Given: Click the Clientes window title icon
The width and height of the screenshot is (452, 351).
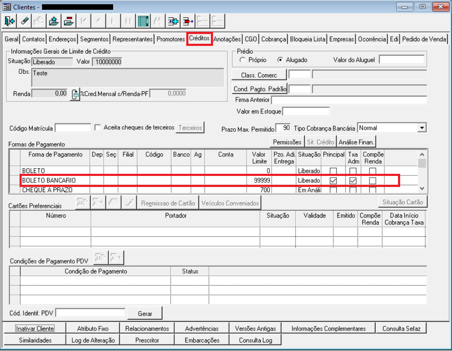Looking at the screenshot, I should pyautogui.click(x=7, y=7).
